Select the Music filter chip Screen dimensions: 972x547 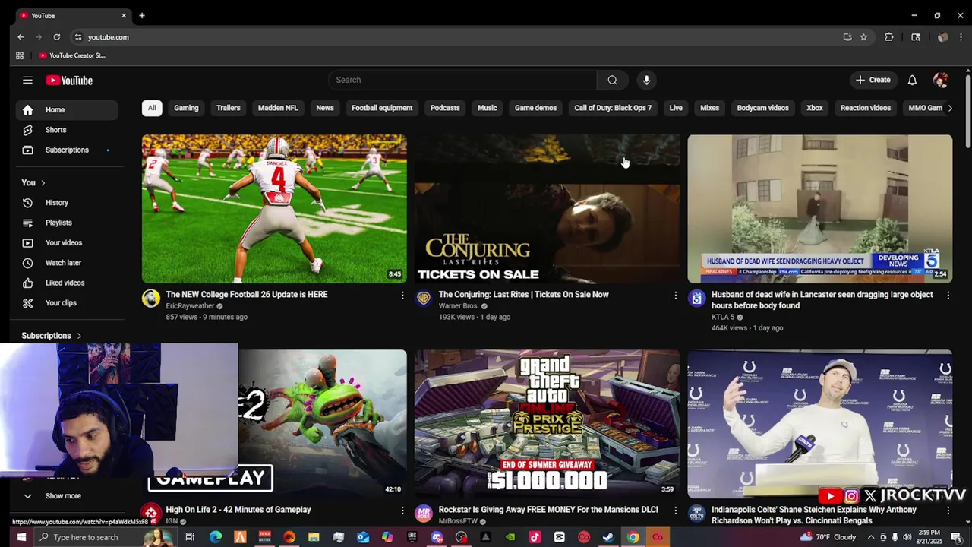click(488, 108)
